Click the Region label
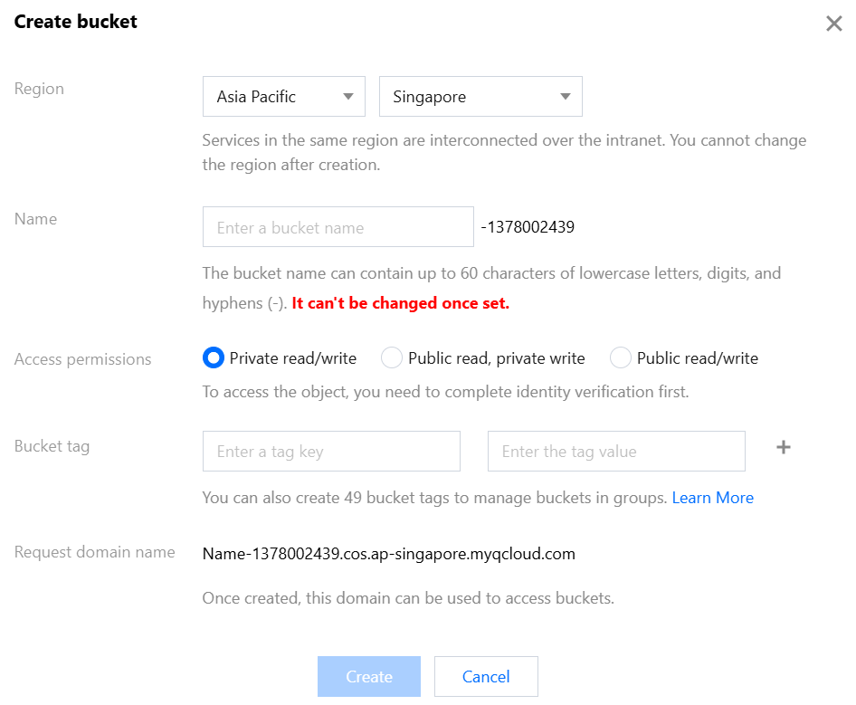The height and width of the screenshot is (705, 856). pyautogui.click(x=39, y=89)
